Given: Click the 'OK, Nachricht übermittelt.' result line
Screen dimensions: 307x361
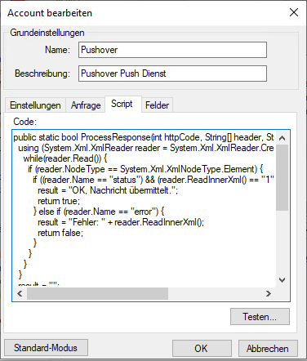Looking at the screenshot, I should 108,190.
